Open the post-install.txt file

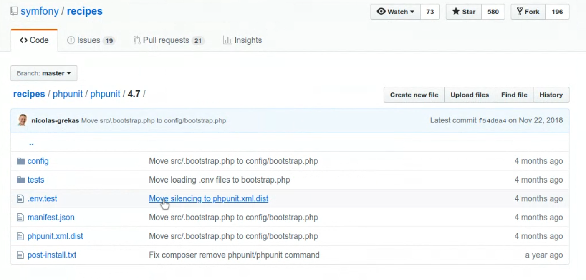point(52,255)
